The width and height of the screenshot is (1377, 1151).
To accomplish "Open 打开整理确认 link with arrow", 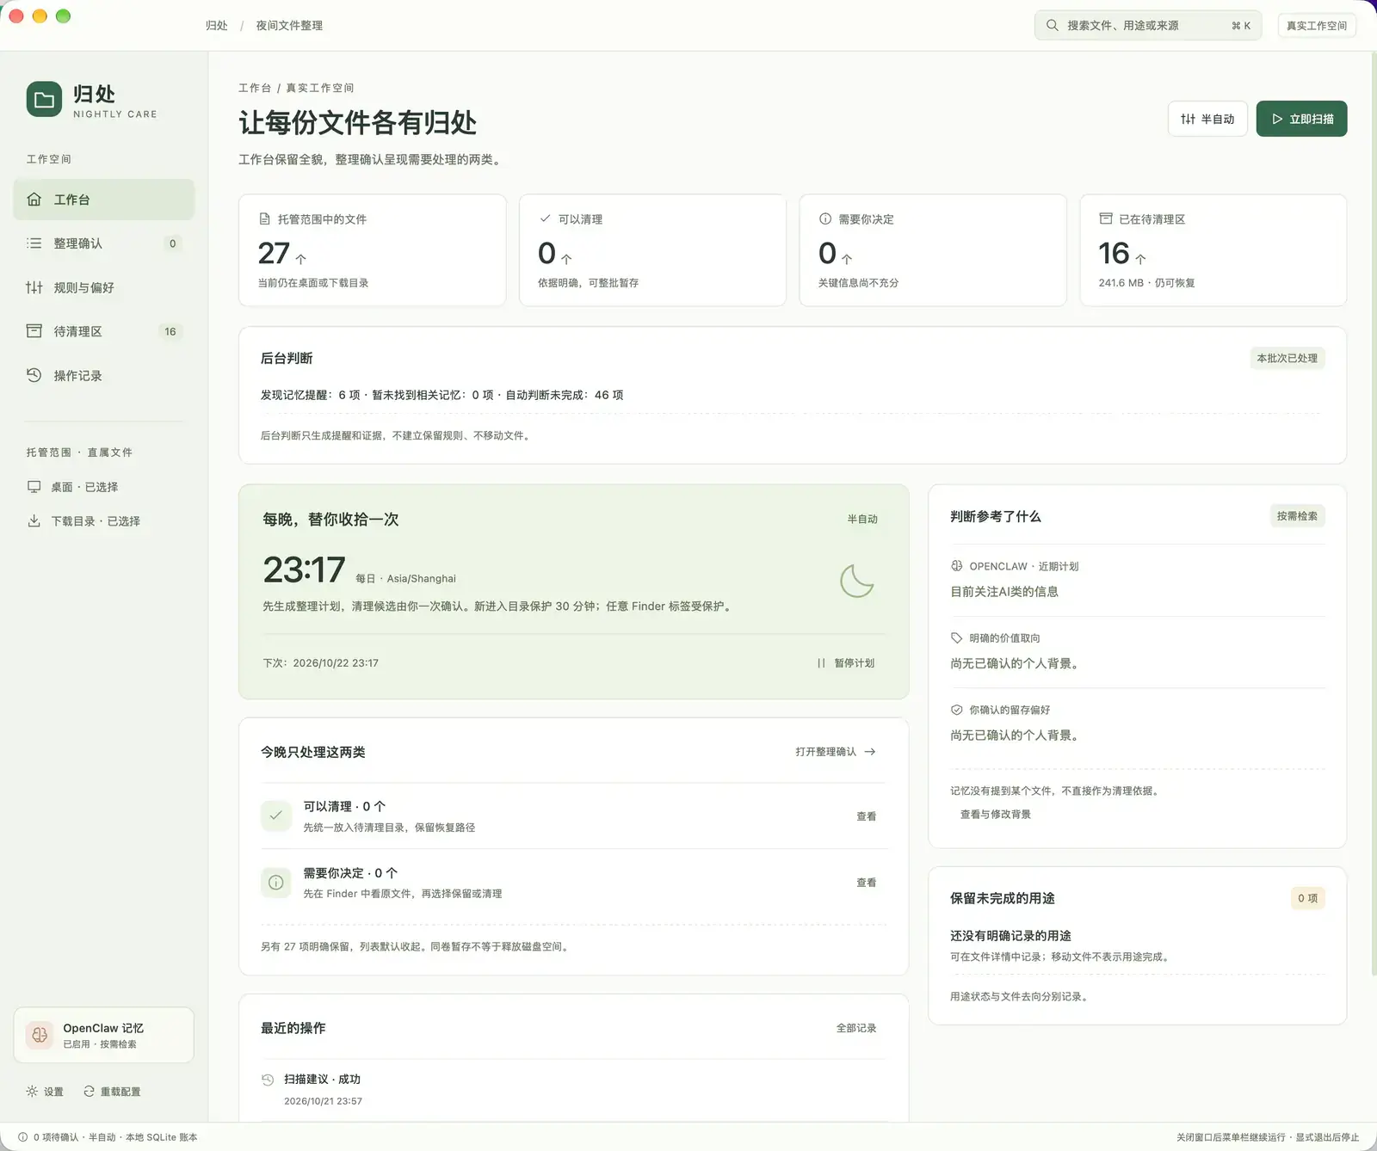I will (x=836, y=752).
